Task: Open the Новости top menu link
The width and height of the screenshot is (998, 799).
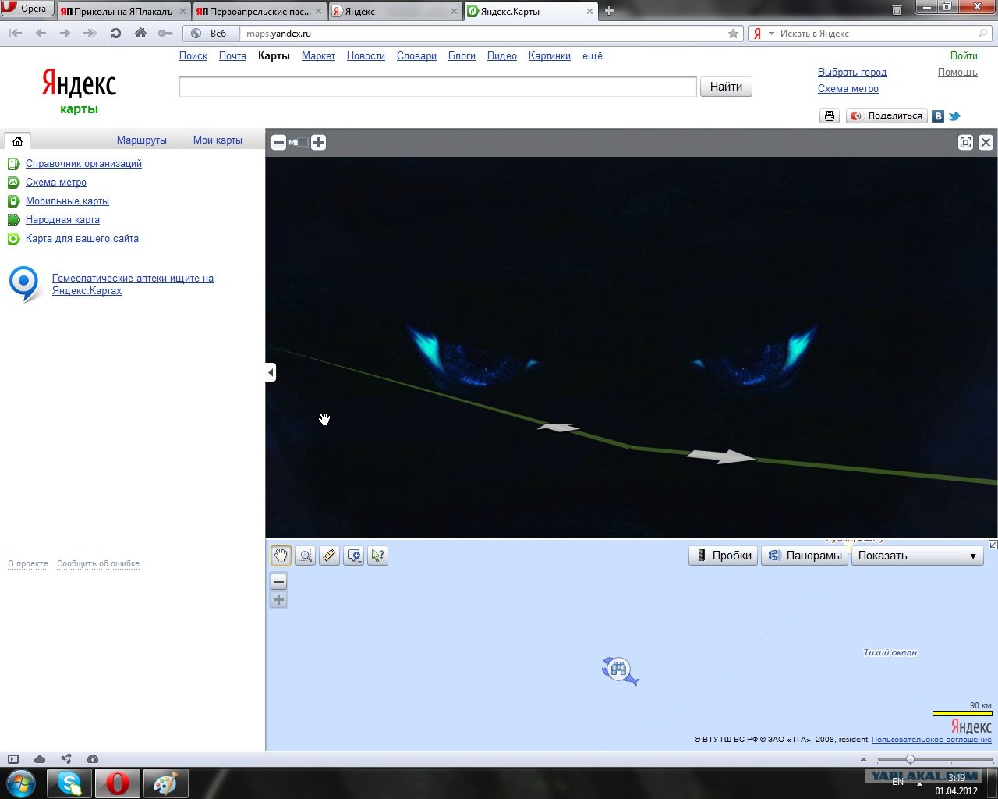Action: (x=366, y=56)
